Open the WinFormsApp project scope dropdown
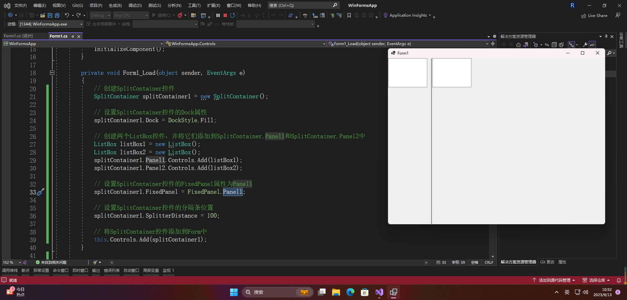The width and height of the screenshot is (627, 300). [x=83, y=43]
